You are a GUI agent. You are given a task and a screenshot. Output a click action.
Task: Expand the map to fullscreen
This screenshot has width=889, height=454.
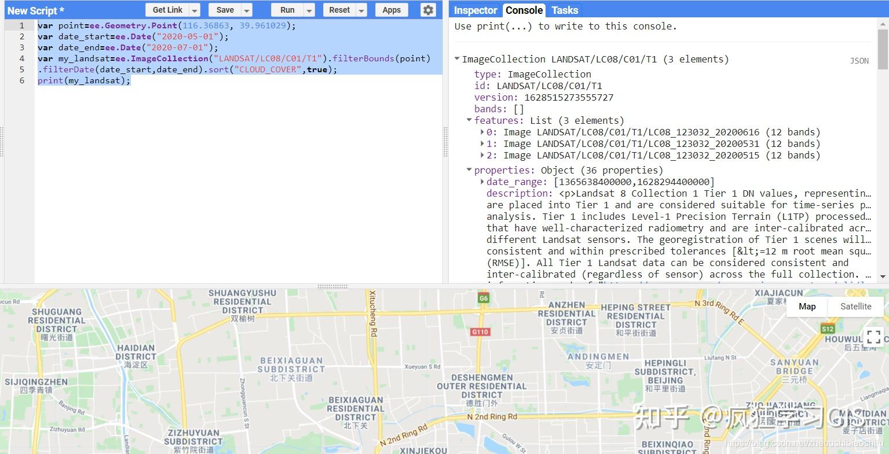coord(873,336)
